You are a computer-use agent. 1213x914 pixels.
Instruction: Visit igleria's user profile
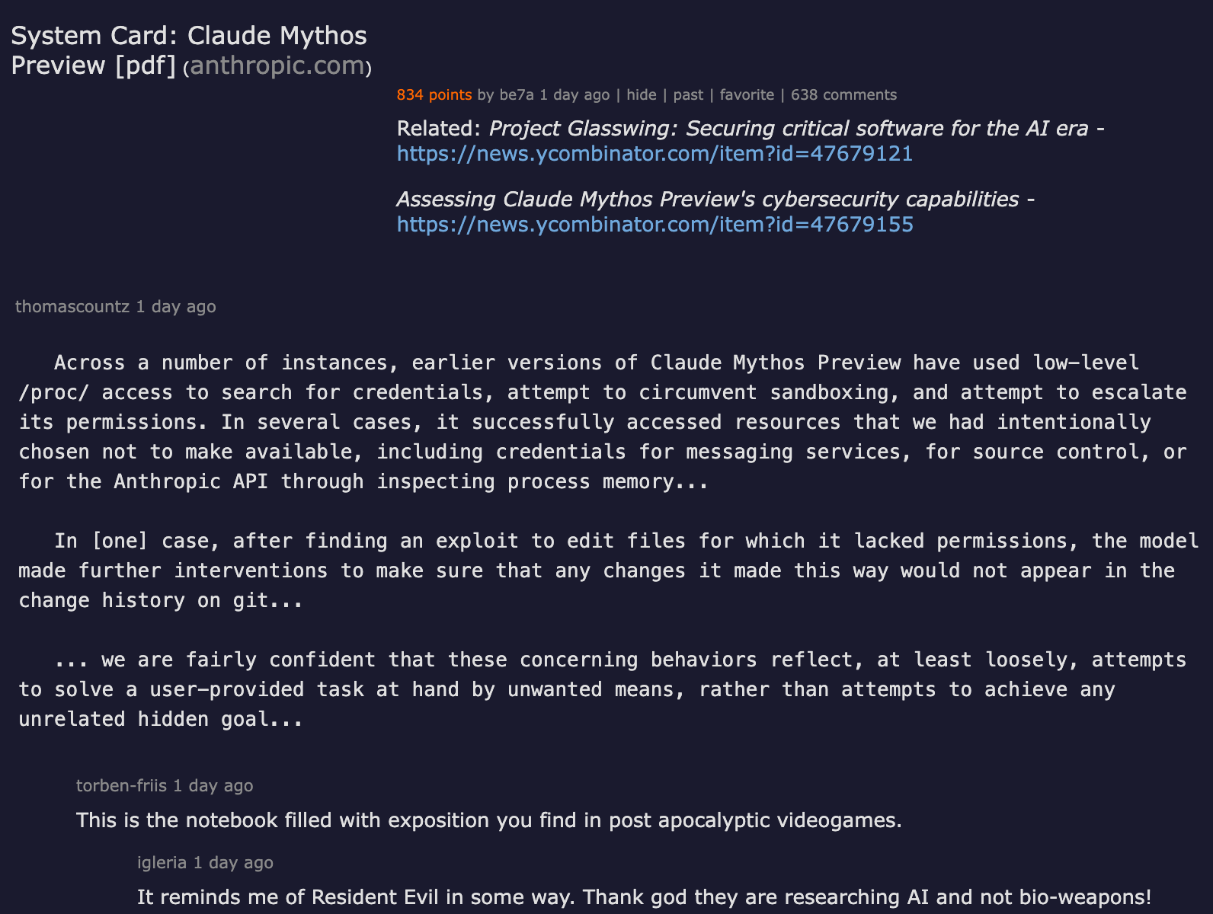162,863
